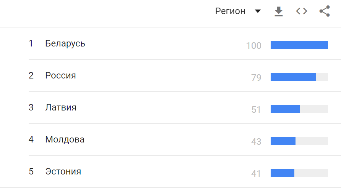
Task: Click the share icon
Action: pos(325,11)
